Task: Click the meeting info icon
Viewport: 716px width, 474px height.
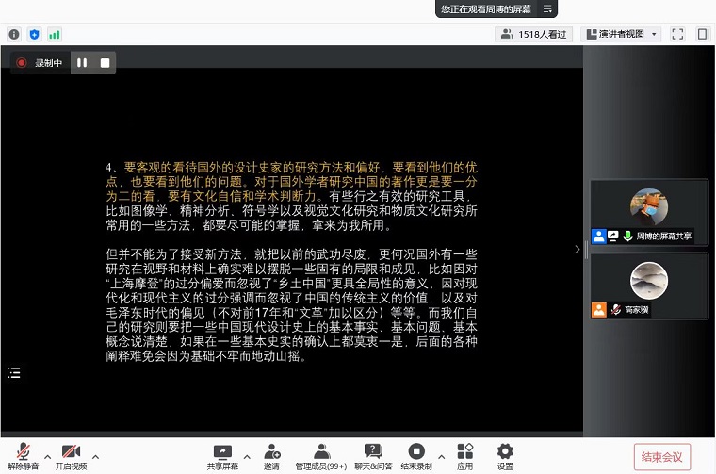Action: 14,34
